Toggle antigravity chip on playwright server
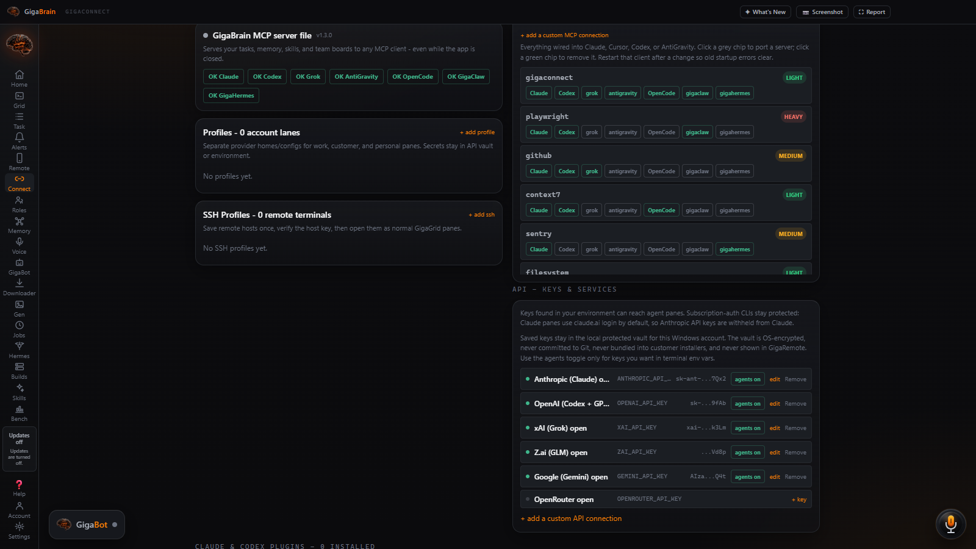Image resolution: width=976 pixels, height=549 pixels. [623, 132]
